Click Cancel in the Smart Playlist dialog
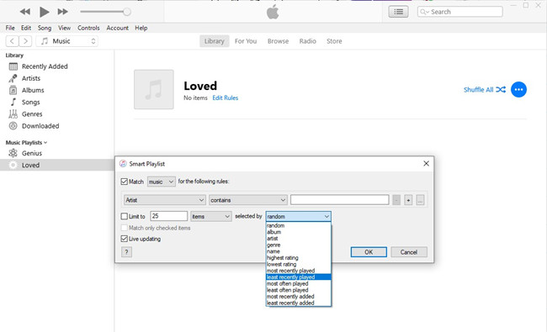The height and width of the screenshot is (332, 547). click(409, 252)
